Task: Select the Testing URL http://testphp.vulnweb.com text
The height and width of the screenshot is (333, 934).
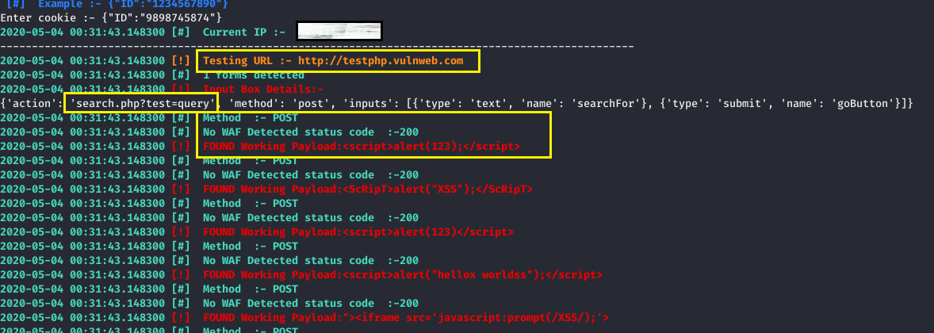Action: tap(333, 61)
